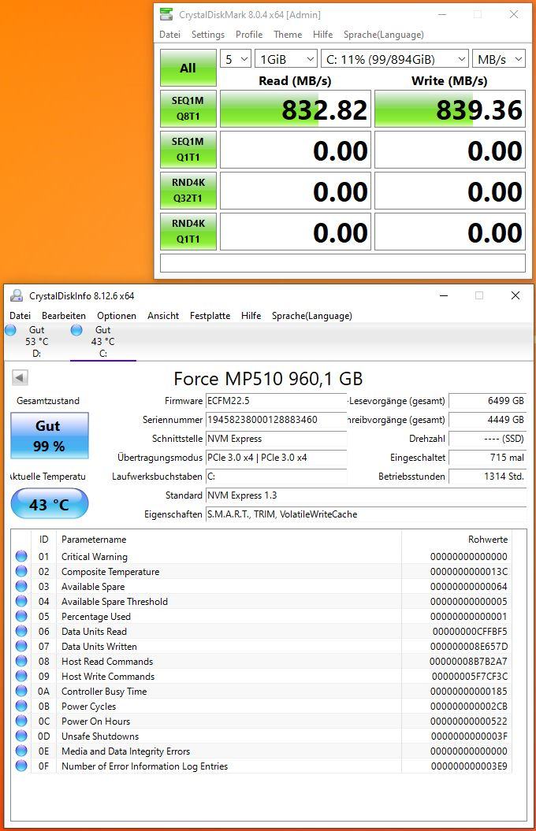Screen dimensions: 536x831
Task: Open Datei menu in CrystalDiskMark
Action: (169, 35)
